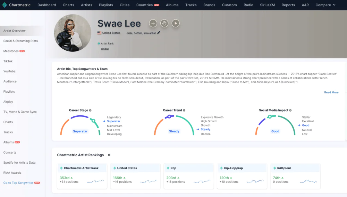
Task: Click Swae Lee profile photo
Action: click(x=73, y=33)
